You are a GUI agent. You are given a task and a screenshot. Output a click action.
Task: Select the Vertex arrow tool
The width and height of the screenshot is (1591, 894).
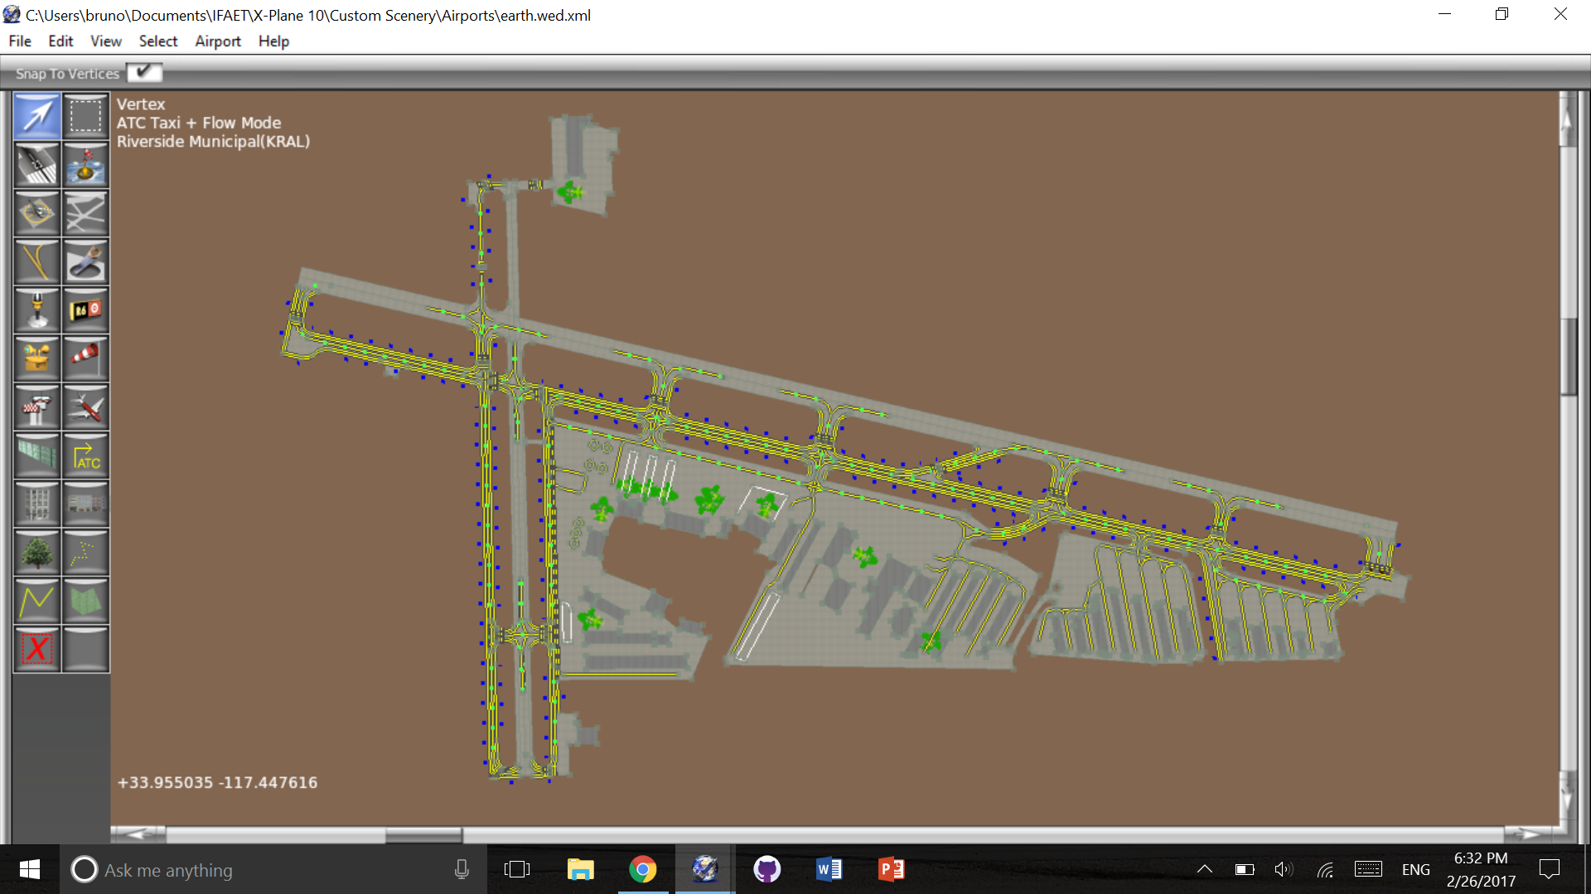[x=37, y=116]
